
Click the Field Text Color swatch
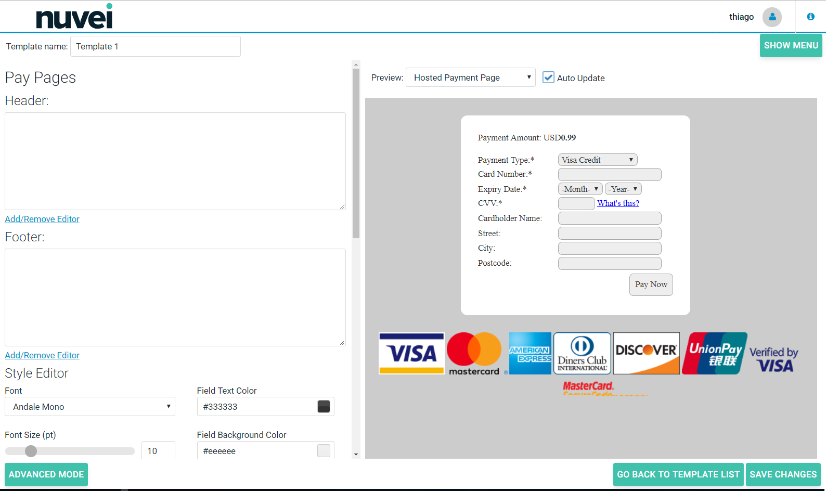click(324, 407)
